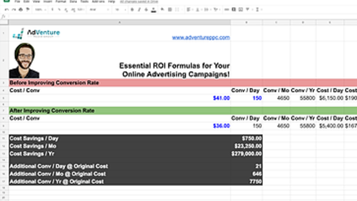Toggle italic formatting
The height and width of the screenshot is (201, 357).
point(139,9)
